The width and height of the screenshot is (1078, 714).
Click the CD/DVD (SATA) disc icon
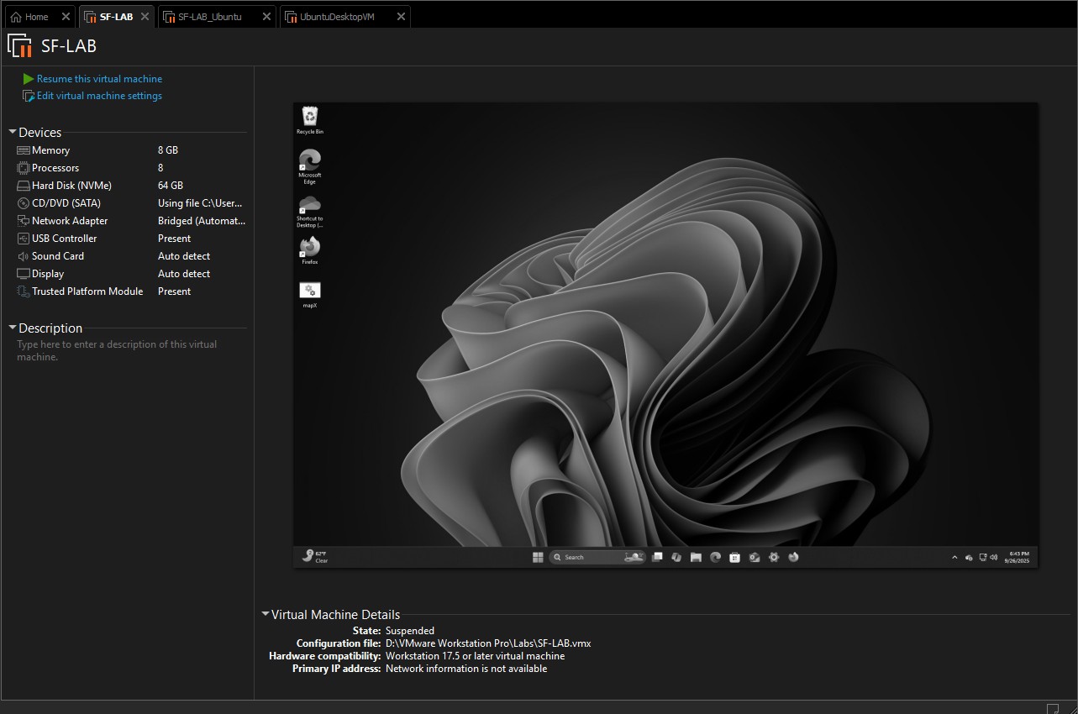click(24, 203)
